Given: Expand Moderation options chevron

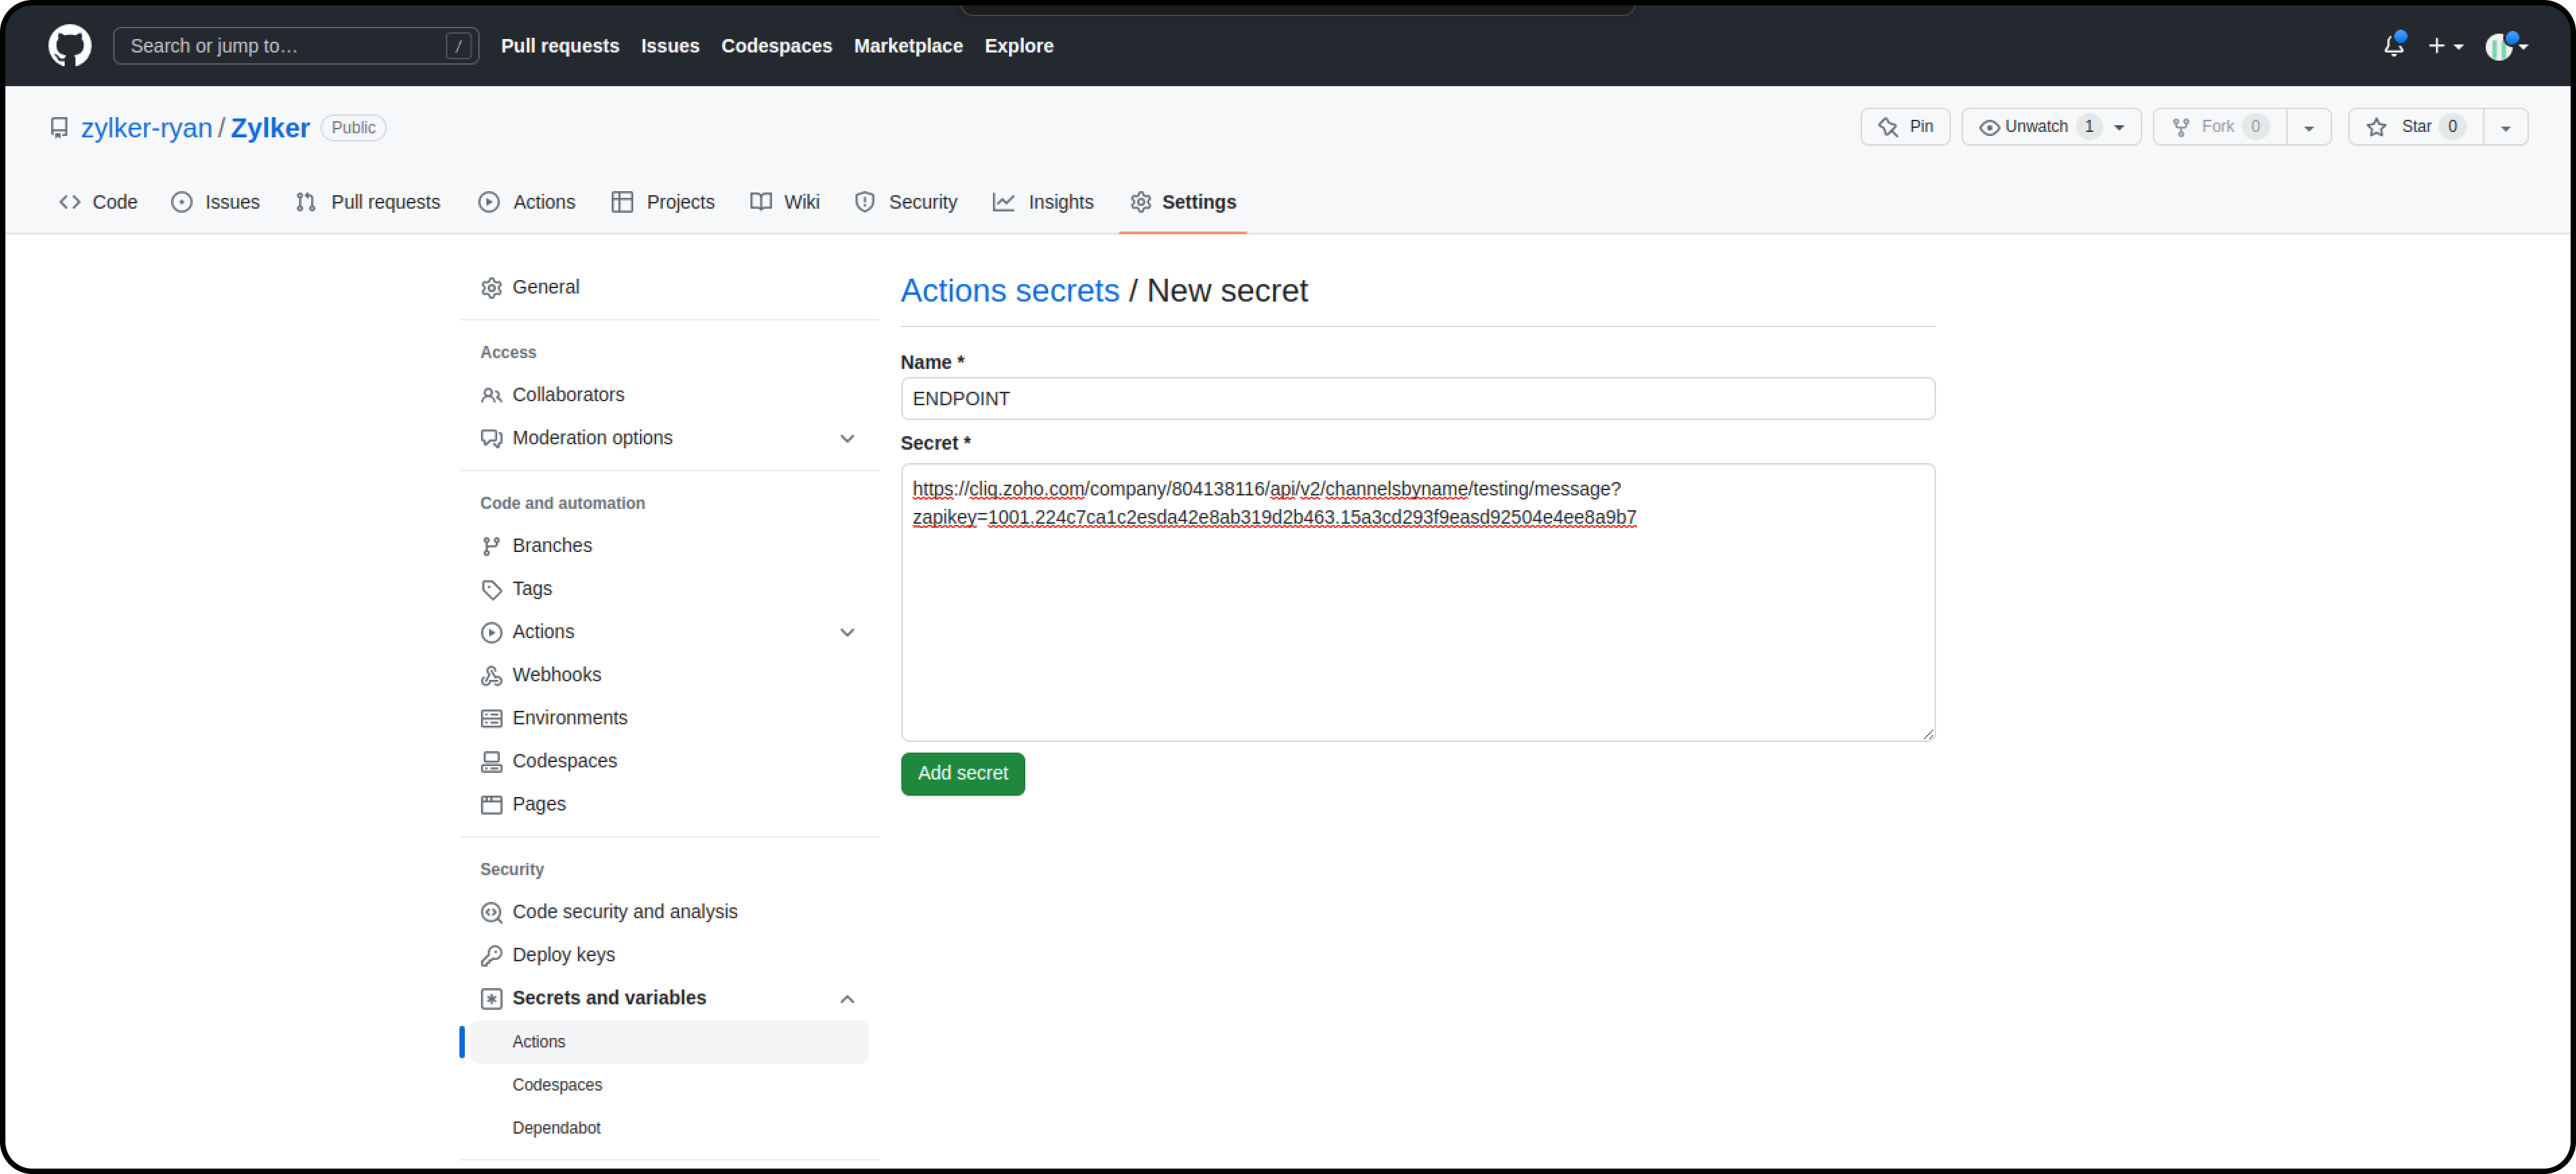Looking at the screenshot, I should pos(847,439).
